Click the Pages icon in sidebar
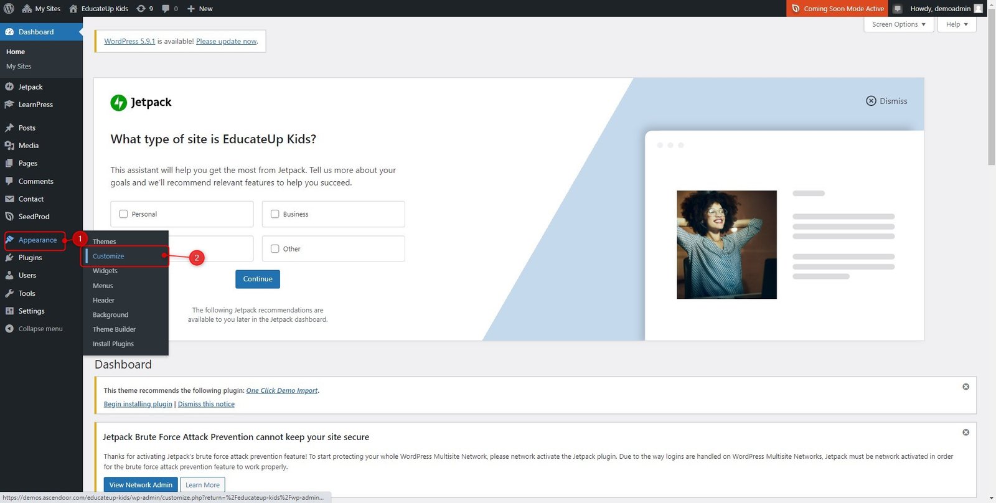 [9, 163]
